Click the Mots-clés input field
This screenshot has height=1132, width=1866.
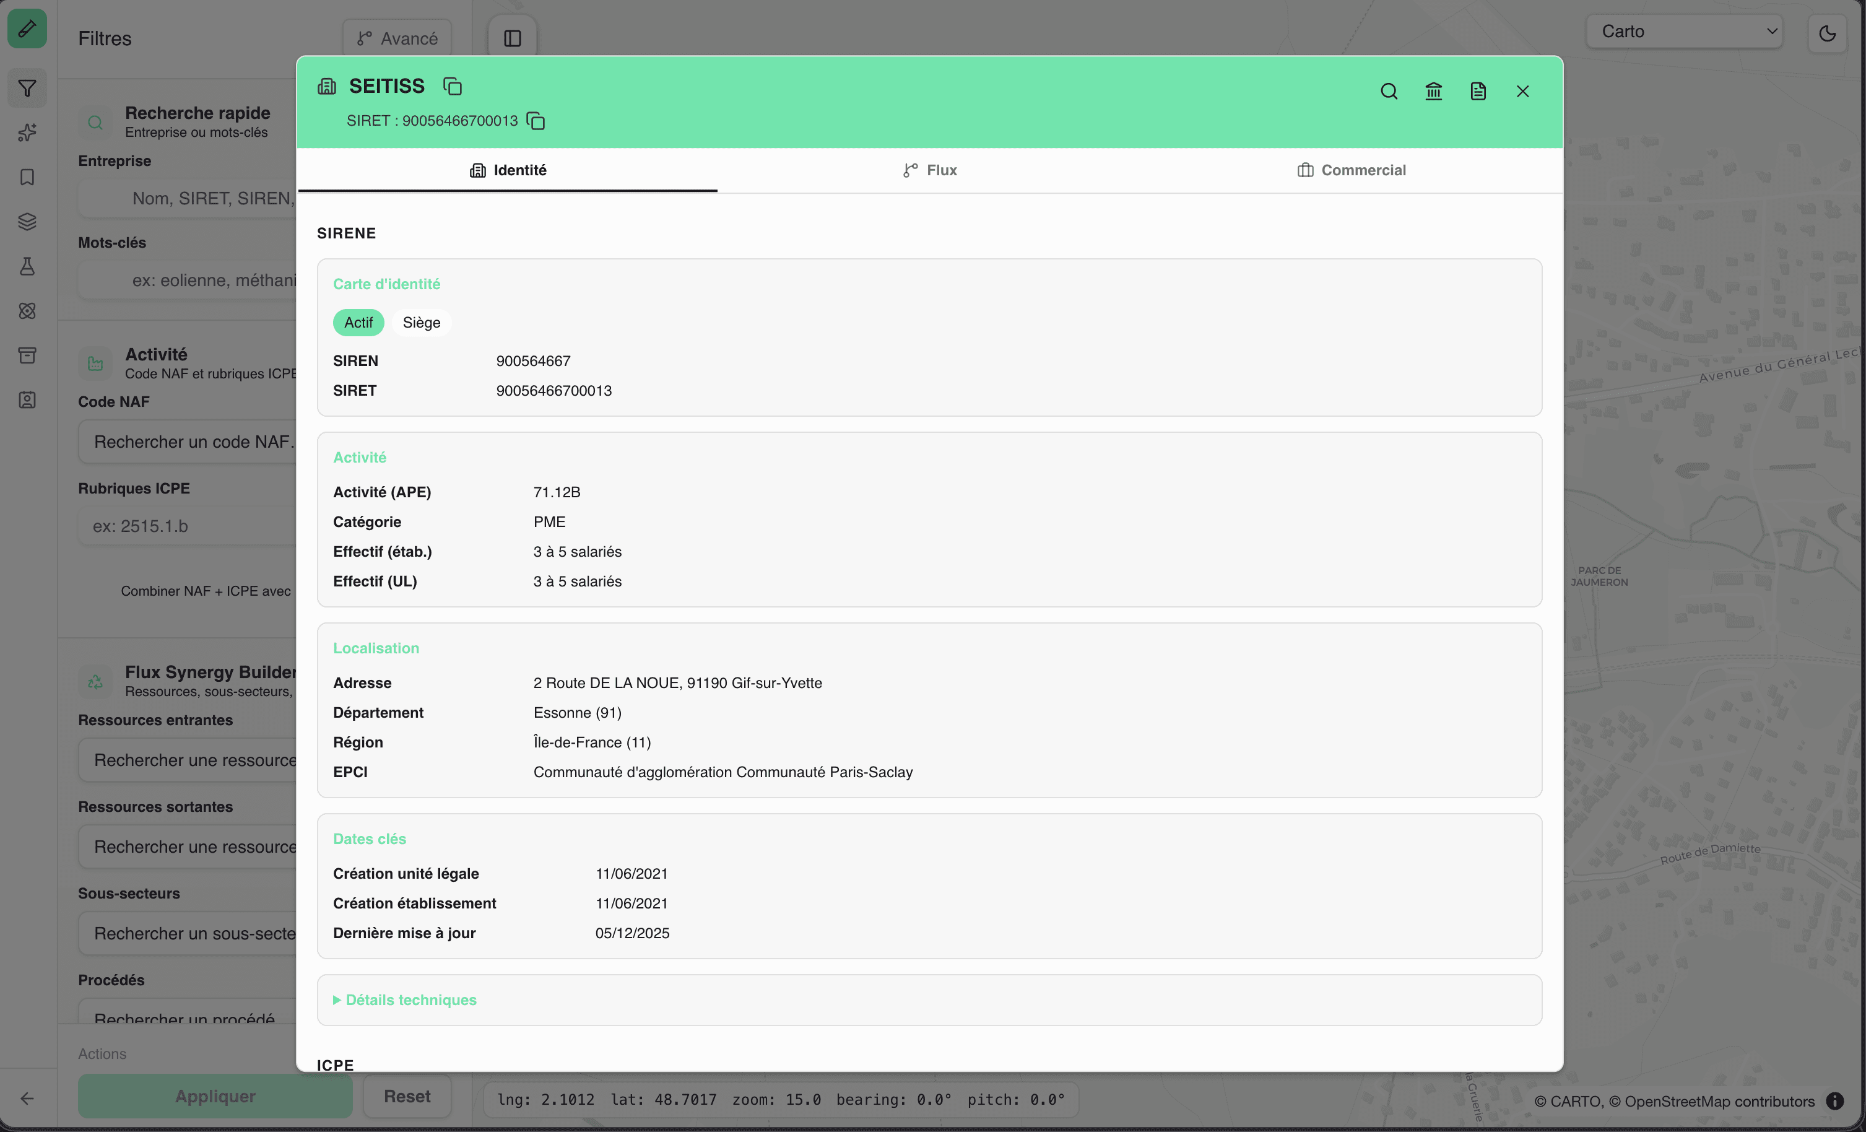(x=188, y=281)
